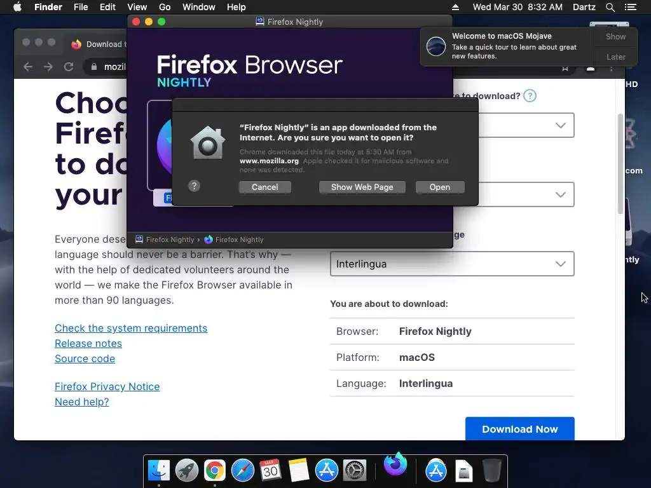The width and height of the screenshot is (651, 488).
Task: Click Cancel in the security dialog
Action: coord(265,187)
